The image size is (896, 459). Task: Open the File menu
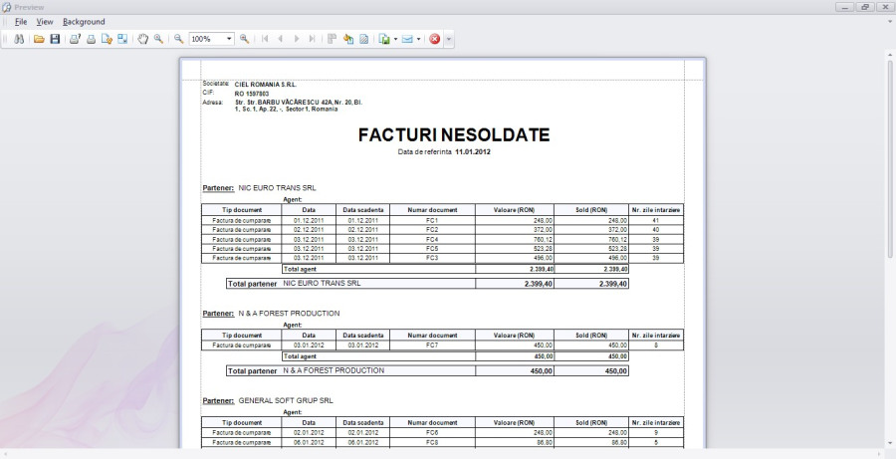20,21
